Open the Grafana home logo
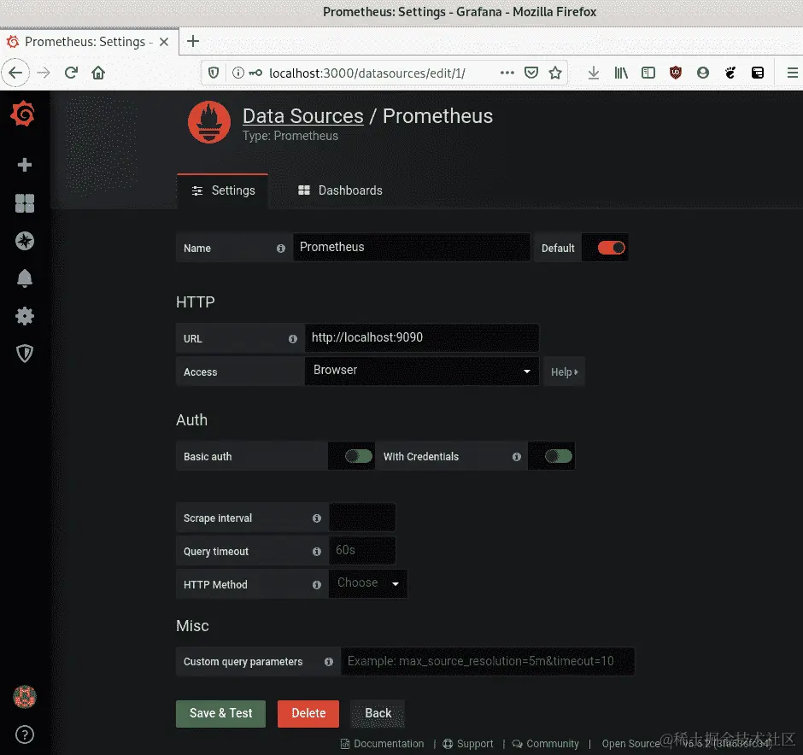 point(23,114)
